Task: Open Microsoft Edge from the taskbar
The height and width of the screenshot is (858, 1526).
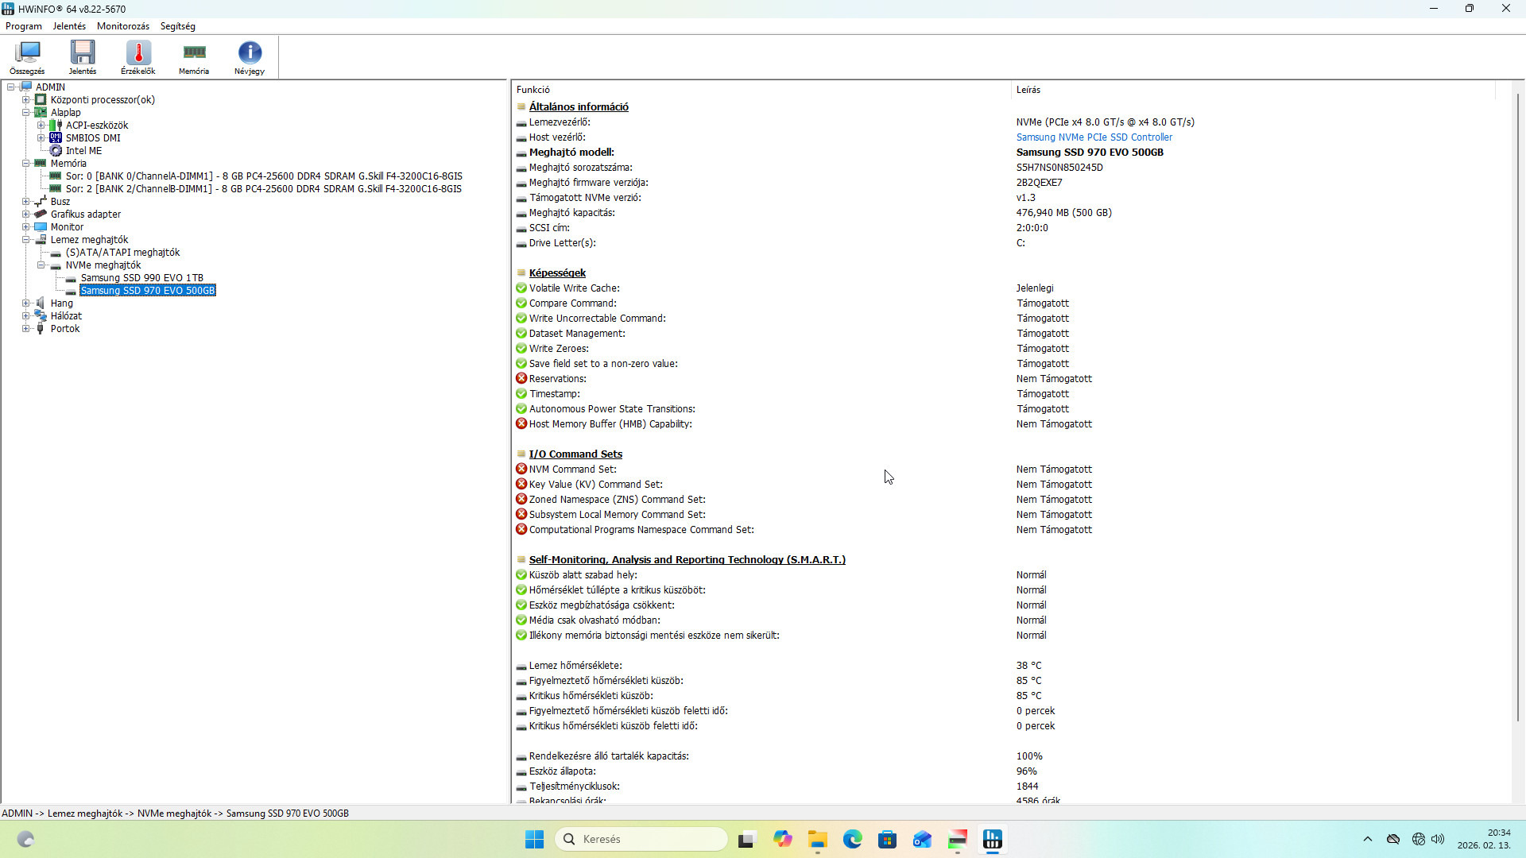Action: coord(852,839)
